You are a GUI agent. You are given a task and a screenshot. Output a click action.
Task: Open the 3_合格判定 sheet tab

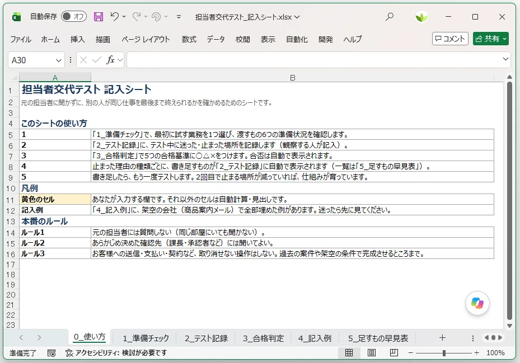click(x=263, y=338)
